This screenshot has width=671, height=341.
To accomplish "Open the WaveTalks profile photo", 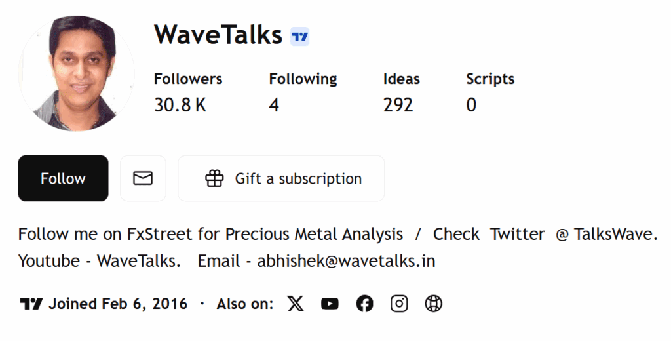I will [76, 73].
